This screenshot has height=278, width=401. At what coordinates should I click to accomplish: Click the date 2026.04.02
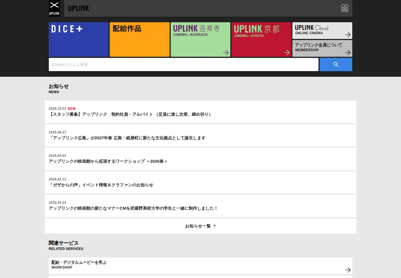click(x=57, y=156)
